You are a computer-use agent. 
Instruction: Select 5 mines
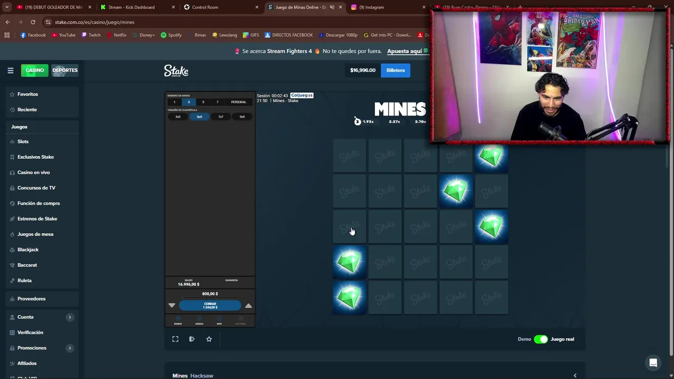coord(203,102)
